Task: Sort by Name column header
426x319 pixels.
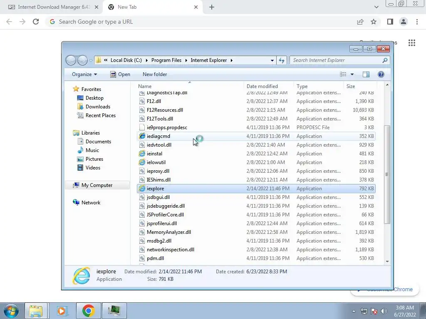Action: click(190, 86)
